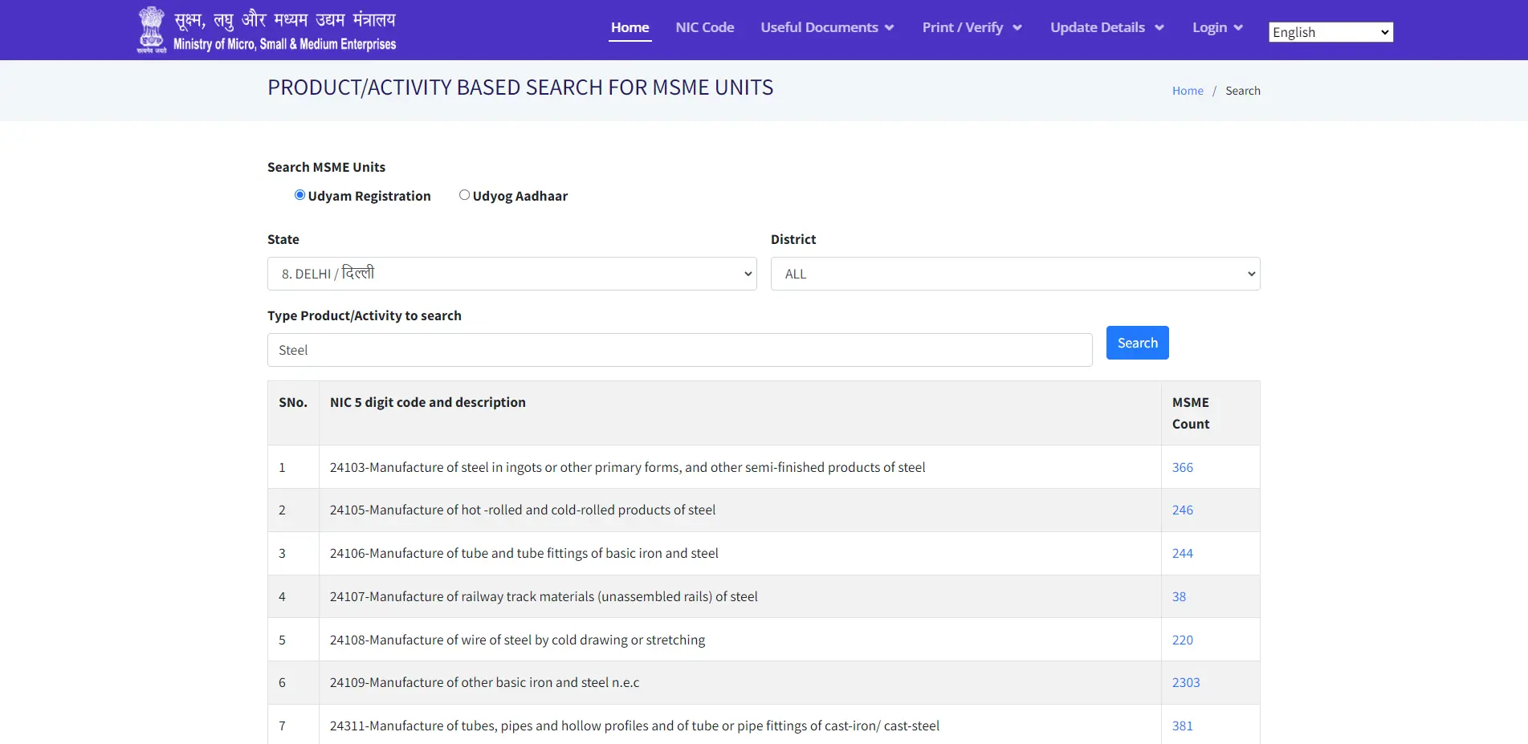Expand the Print / Verify menu
Image resolution: width=1528 pixels, height=744 pixels.
(972, 27)
